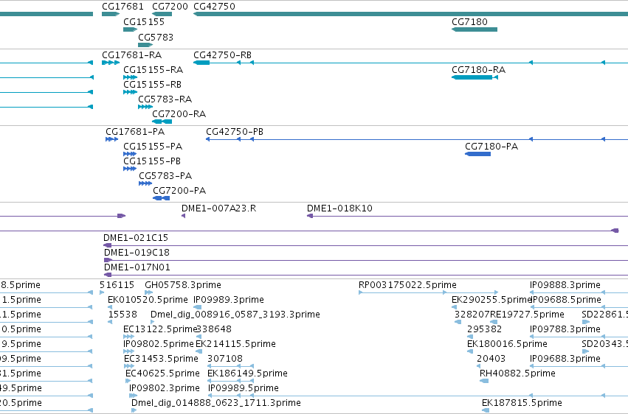The image size is (628, 414).
Task: Click clone DME1-018K10
Action: coord(467,216)
